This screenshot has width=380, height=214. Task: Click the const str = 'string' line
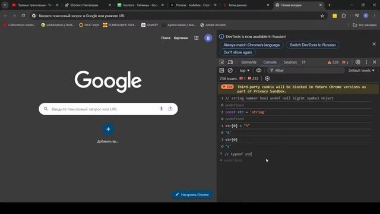click(245, 112)
